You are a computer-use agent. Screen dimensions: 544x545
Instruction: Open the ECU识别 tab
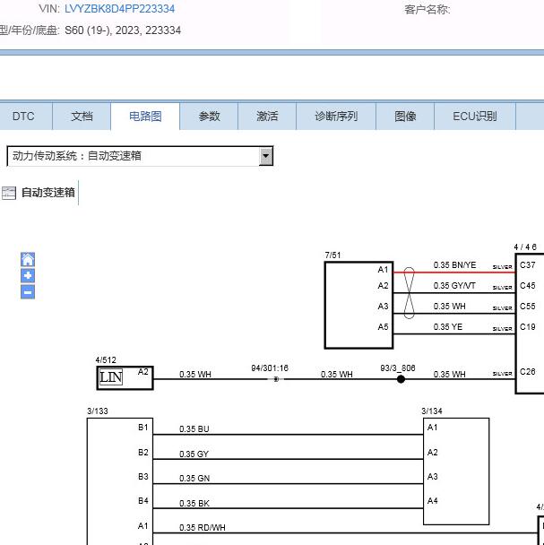[x=475, y=117]
